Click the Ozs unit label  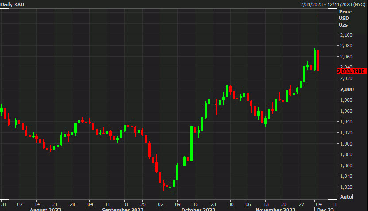tap(343, 25)
